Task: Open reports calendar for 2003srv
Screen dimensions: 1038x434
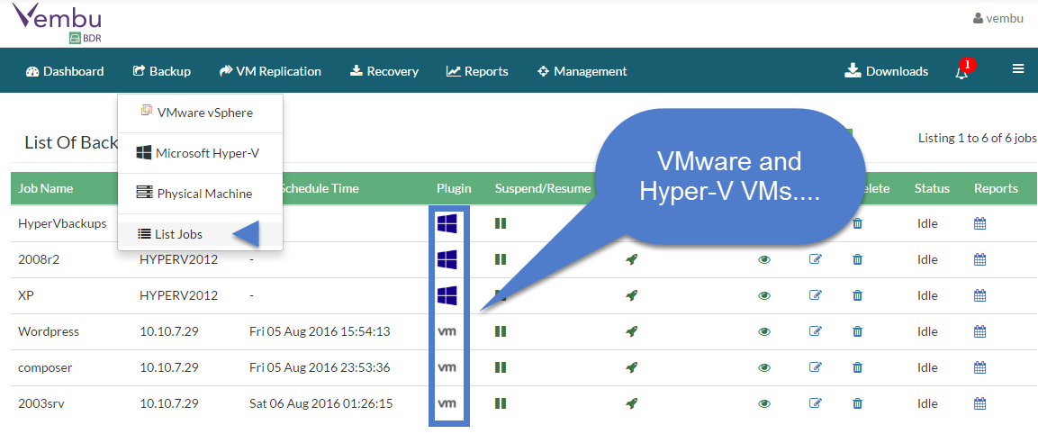Action: 980,402
